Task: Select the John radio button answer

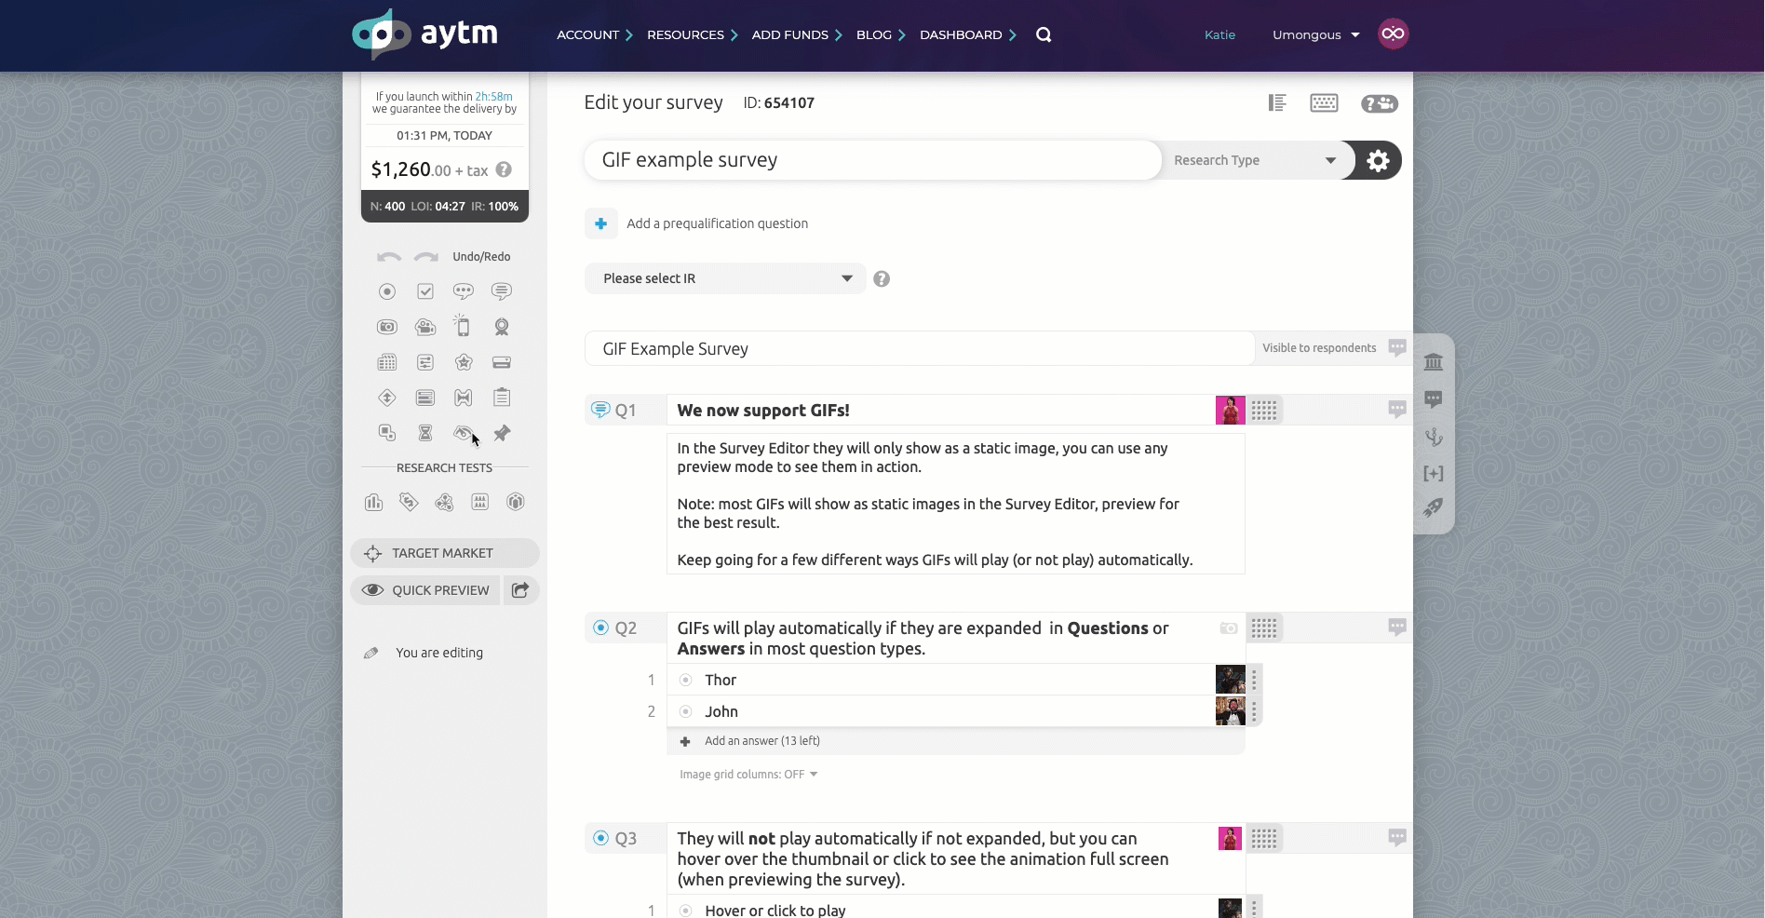Action: (686, 711)
